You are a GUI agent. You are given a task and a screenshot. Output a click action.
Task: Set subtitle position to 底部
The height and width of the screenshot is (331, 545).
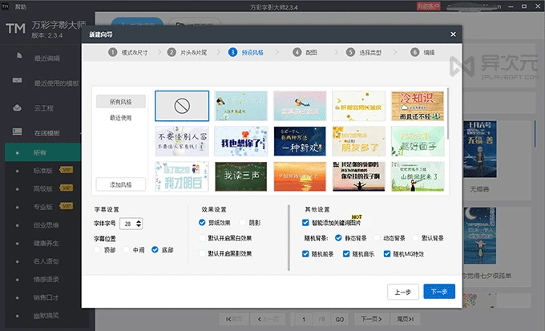(155, 249)
